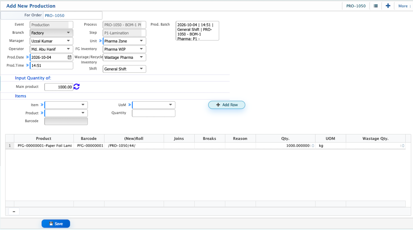
Task: Click the Prod.Time field
Action: 52,65
